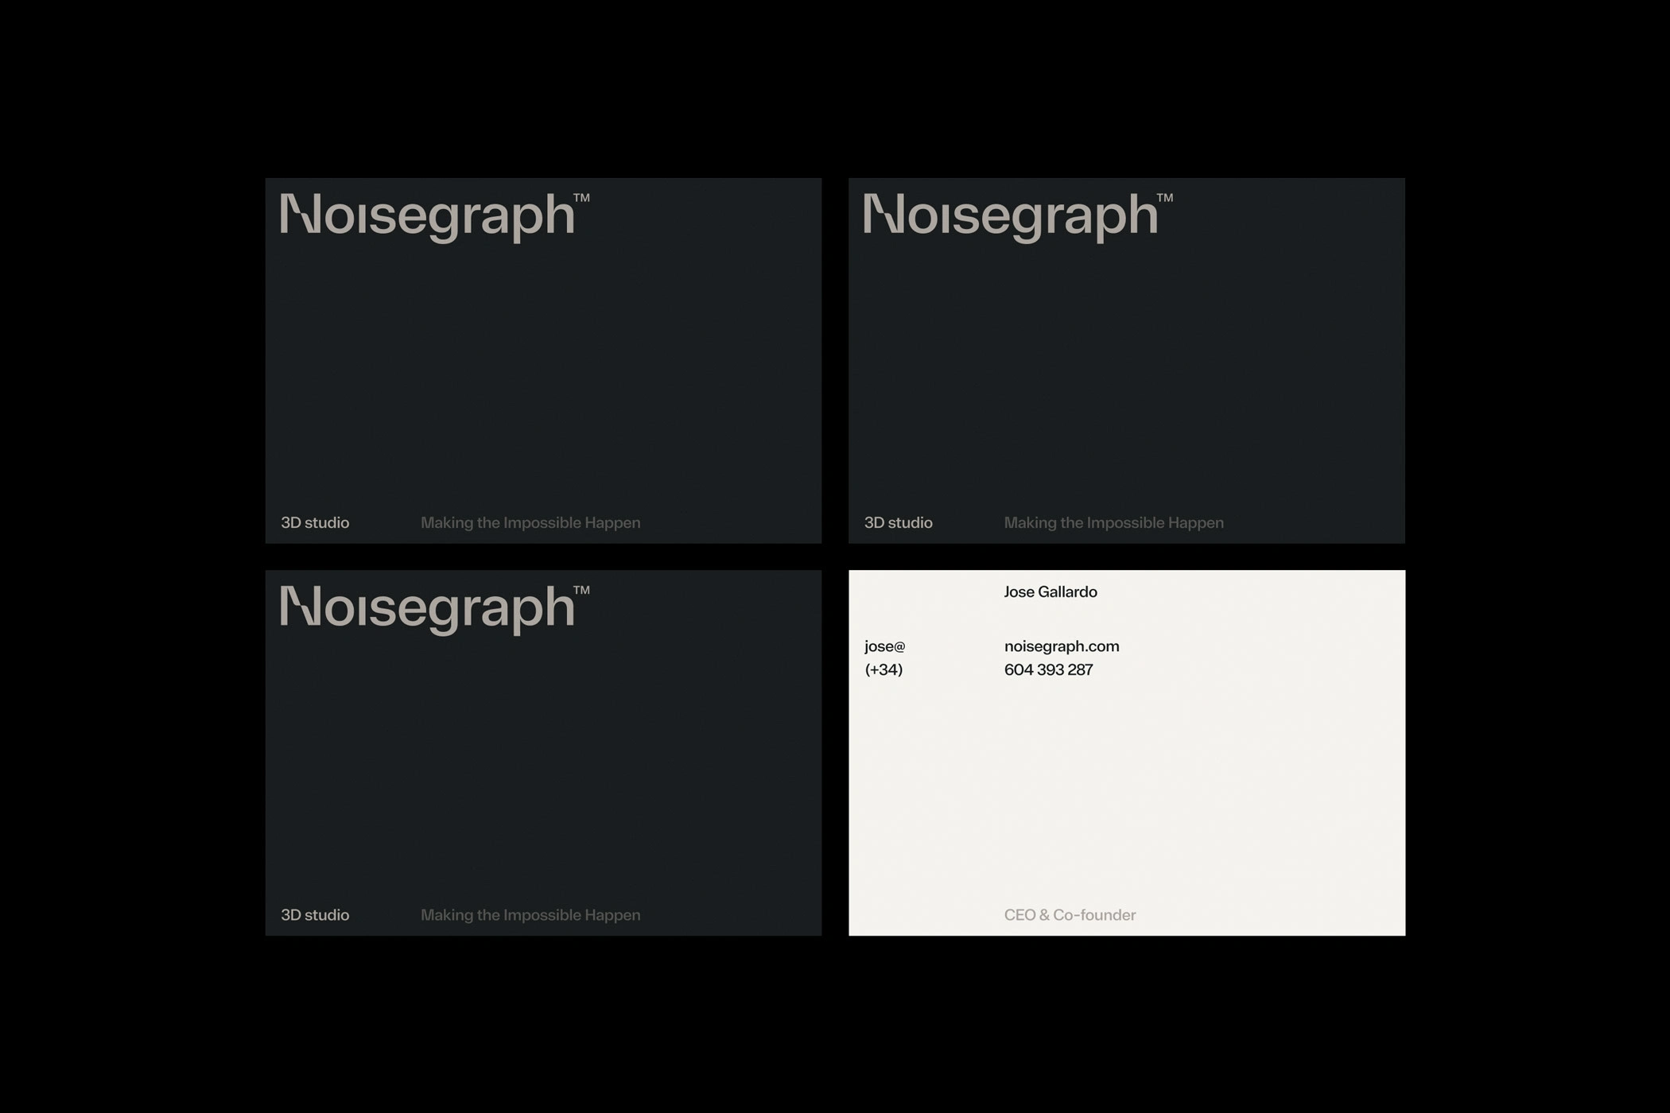
Task: Click the 'CEO & Co-founder' title text
Action: coord(1070,915)
